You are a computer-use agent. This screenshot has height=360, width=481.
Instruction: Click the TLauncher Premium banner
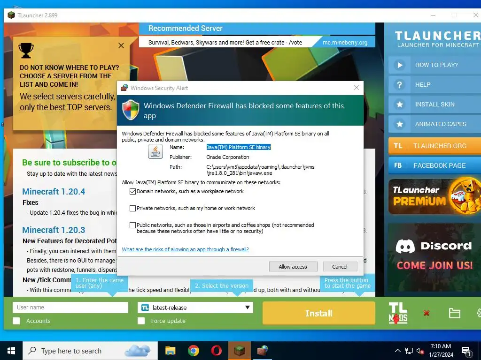coord(434,196)
